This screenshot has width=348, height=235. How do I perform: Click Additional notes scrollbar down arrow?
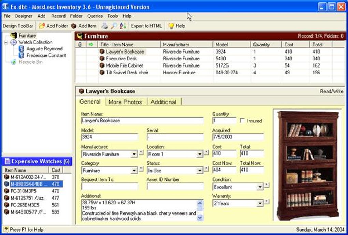(200, 218)
